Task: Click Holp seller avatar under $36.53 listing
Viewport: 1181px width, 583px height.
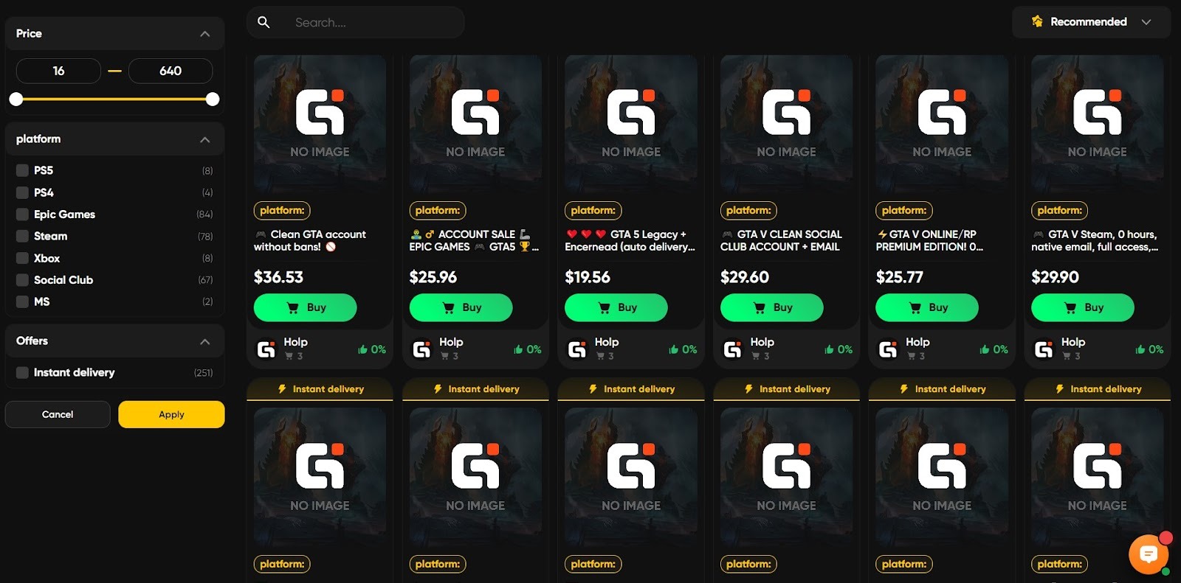Action: tap(266, 349)
